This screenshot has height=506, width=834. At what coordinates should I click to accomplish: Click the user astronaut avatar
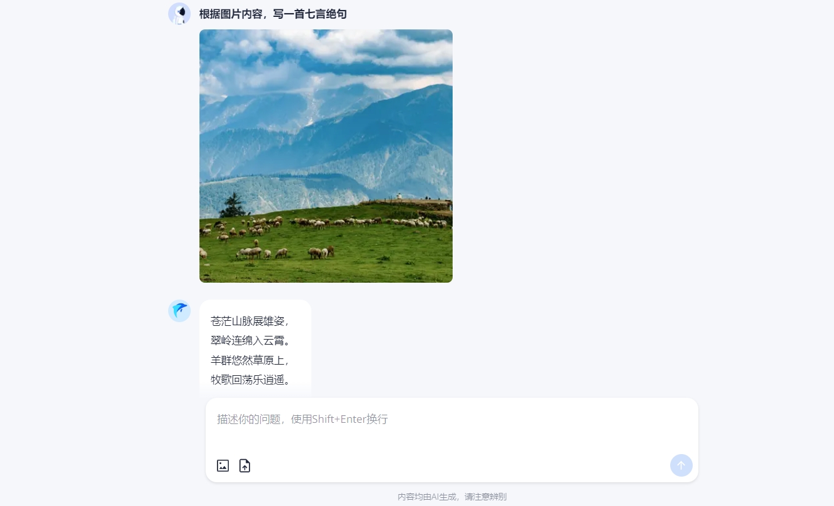179,14
